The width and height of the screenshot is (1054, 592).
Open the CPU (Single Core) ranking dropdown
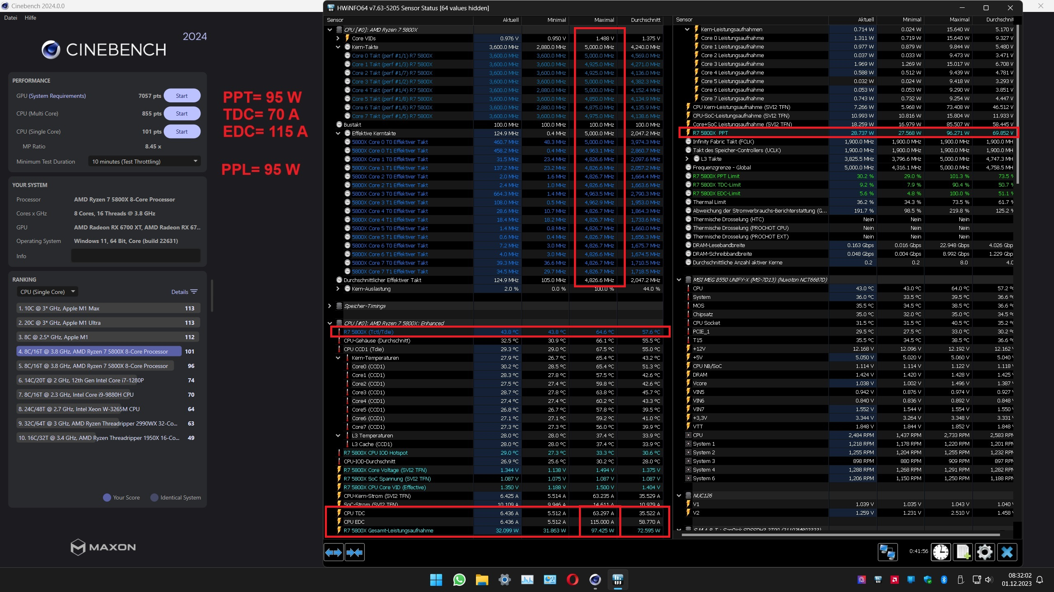coord(47,292)
